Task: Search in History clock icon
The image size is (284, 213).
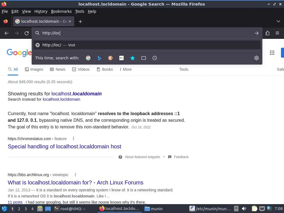Action: 155,58
